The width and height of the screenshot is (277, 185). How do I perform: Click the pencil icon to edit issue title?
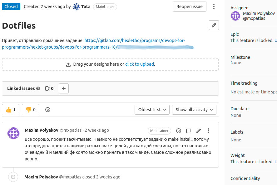[214, 26]
